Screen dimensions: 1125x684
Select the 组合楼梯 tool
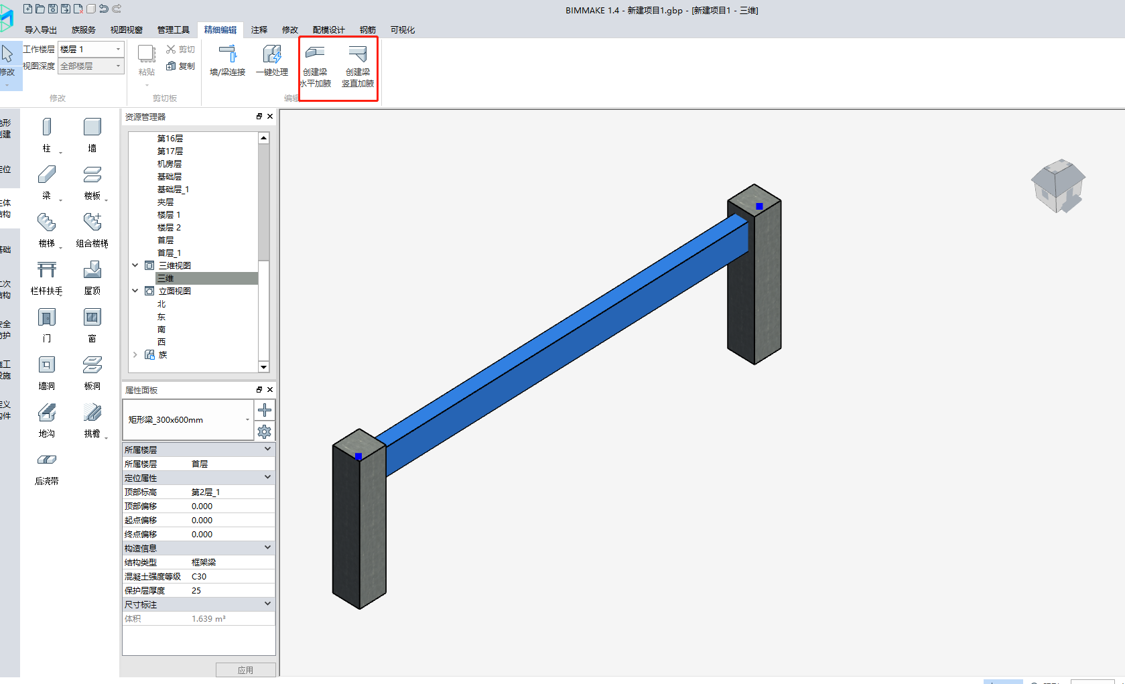[92, 230]
